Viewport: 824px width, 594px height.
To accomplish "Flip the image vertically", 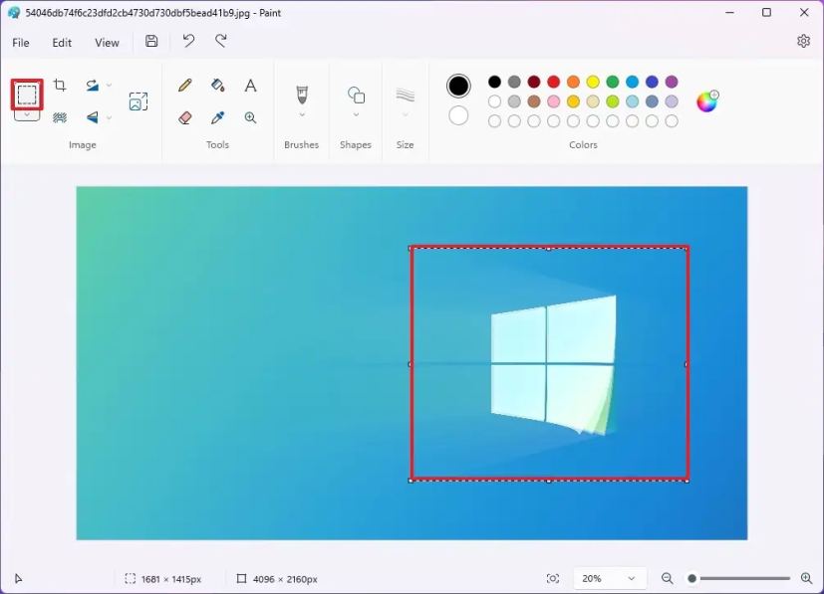I will click(x=94, y=116).
